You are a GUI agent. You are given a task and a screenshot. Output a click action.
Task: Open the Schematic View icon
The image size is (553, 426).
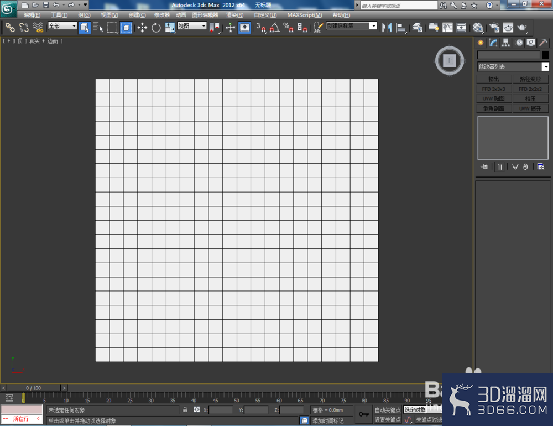(461, 27)
